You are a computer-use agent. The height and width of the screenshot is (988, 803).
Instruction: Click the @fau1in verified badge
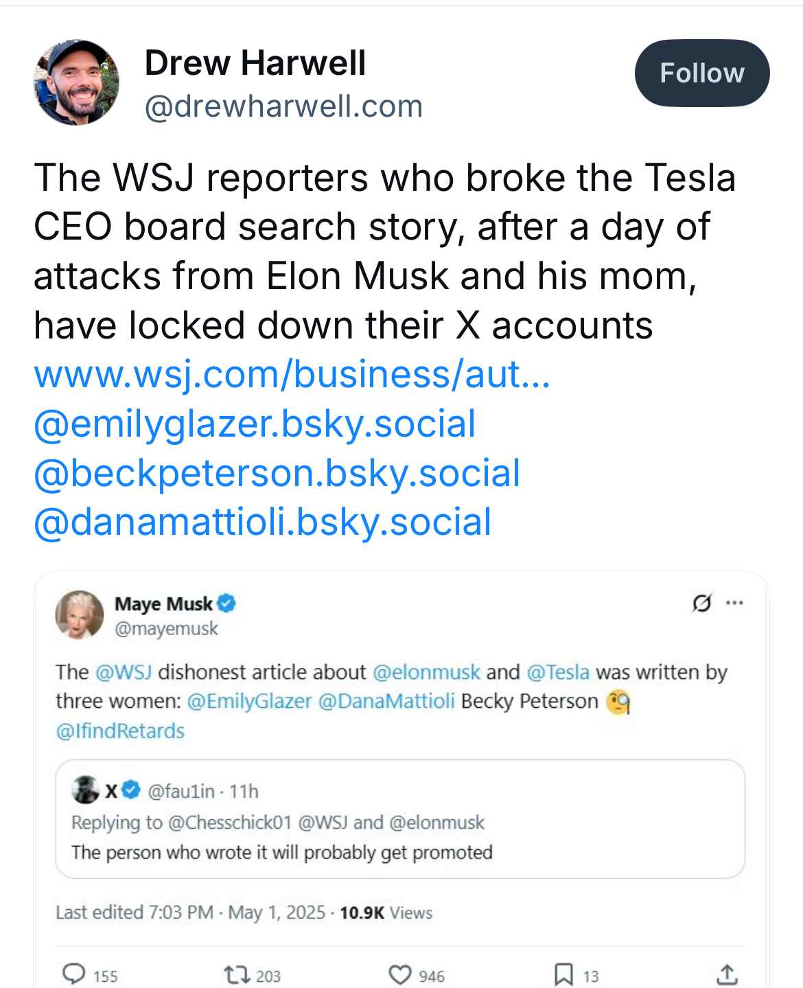point(132,791)
